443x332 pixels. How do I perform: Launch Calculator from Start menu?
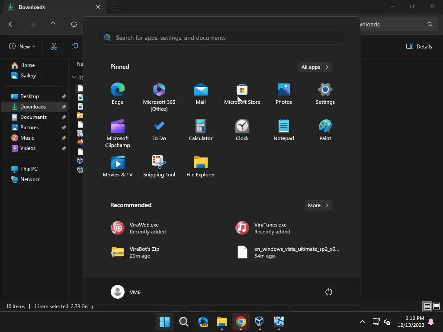tap(201, 130)
